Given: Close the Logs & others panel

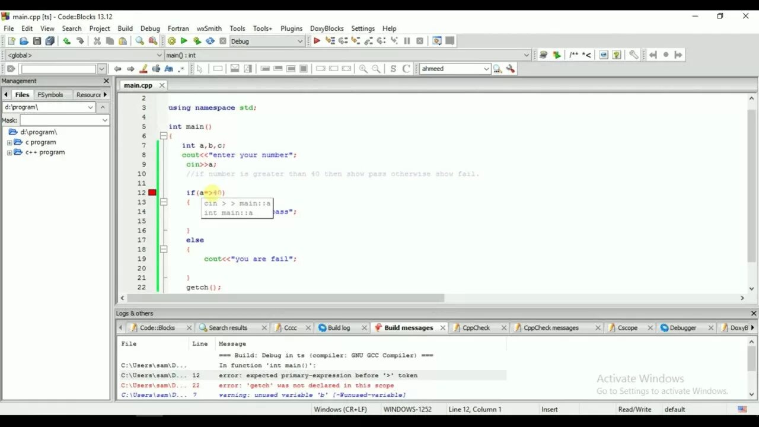Looking at the screenshot, I should (754, 314).
